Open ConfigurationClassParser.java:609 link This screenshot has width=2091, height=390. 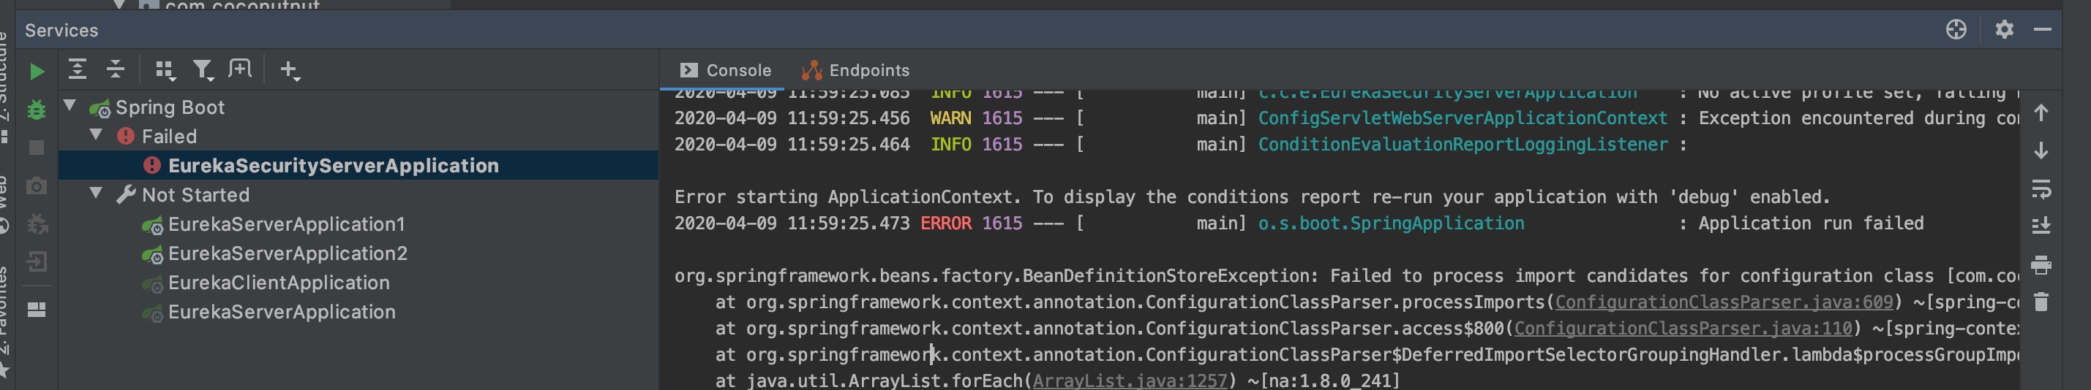coord(1723,302)
